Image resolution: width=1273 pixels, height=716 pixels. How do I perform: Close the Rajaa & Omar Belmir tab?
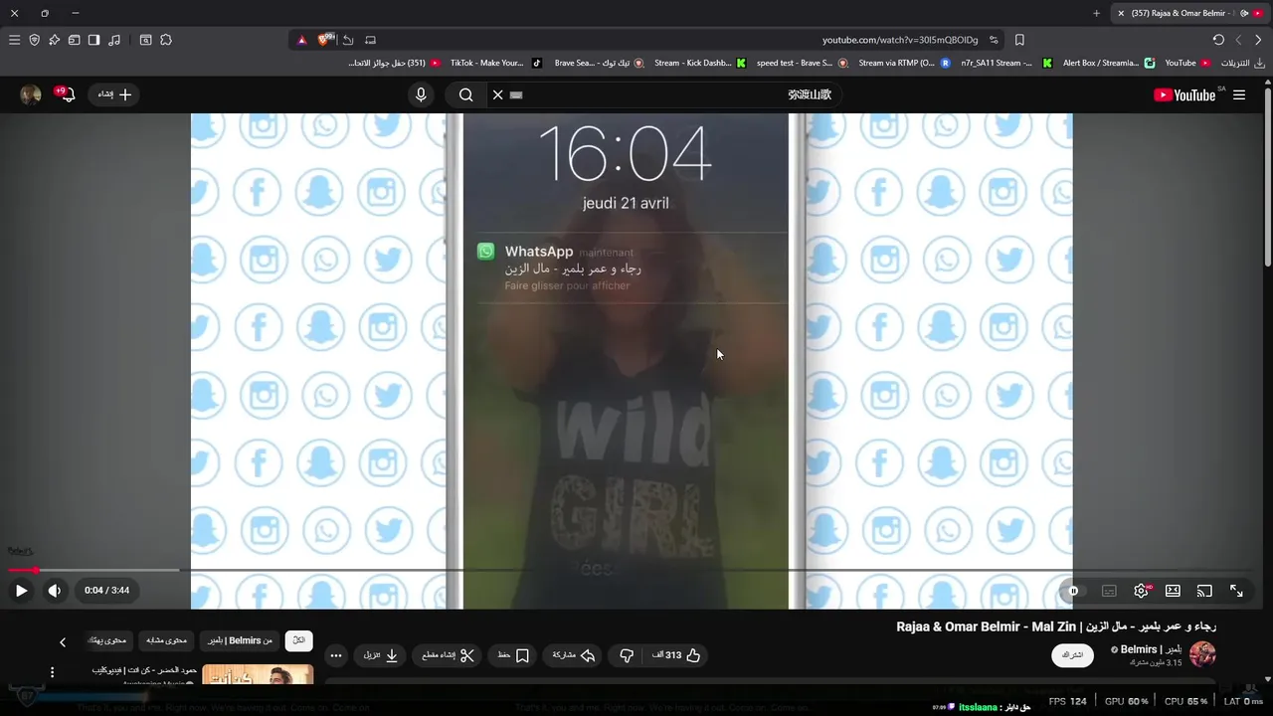[1121, 13]
